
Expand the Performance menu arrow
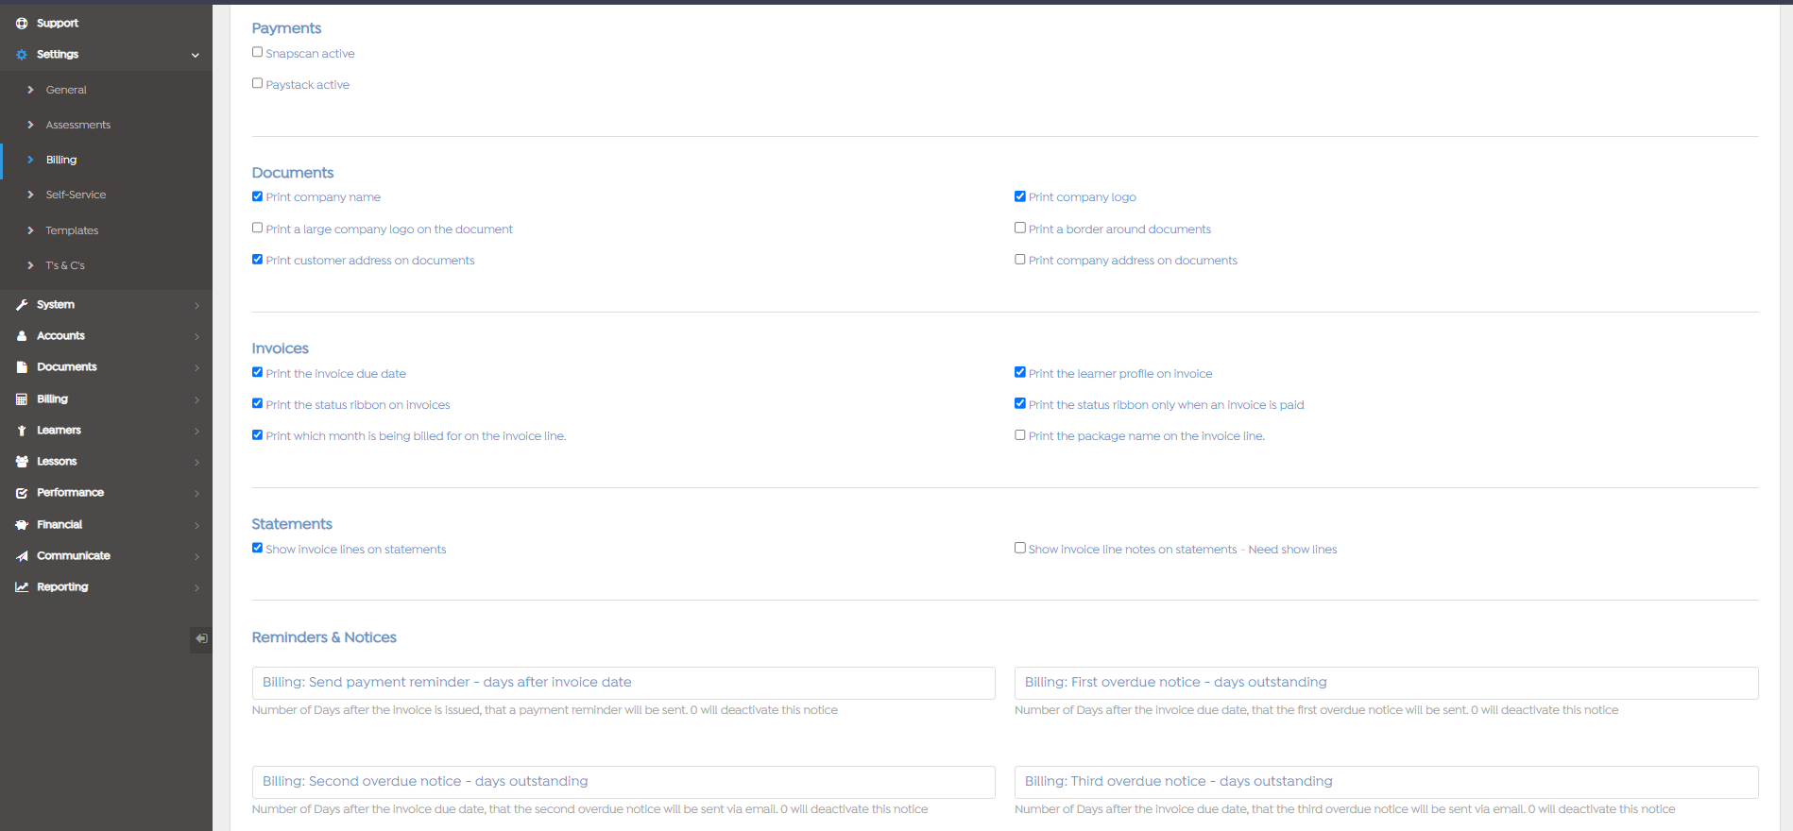click(x=196, y=493)
